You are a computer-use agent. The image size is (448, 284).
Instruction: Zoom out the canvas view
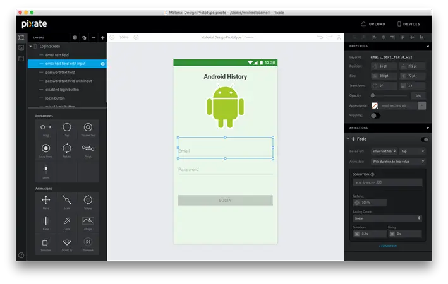click(x=112, y=37)
